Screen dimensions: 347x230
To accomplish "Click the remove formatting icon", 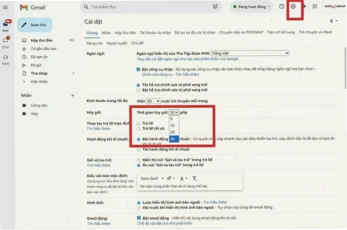I will click(x=194, y=178).
